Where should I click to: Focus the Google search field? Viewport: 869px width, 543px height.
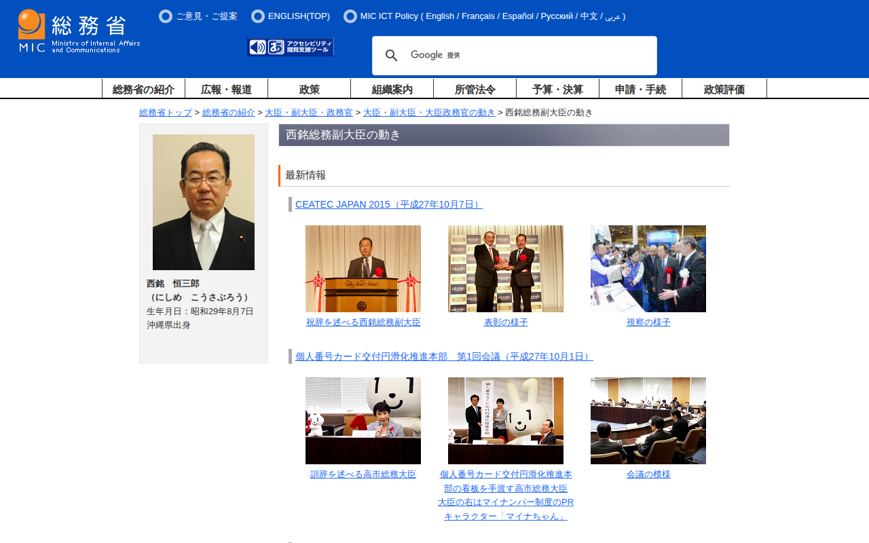click(515, 56)
